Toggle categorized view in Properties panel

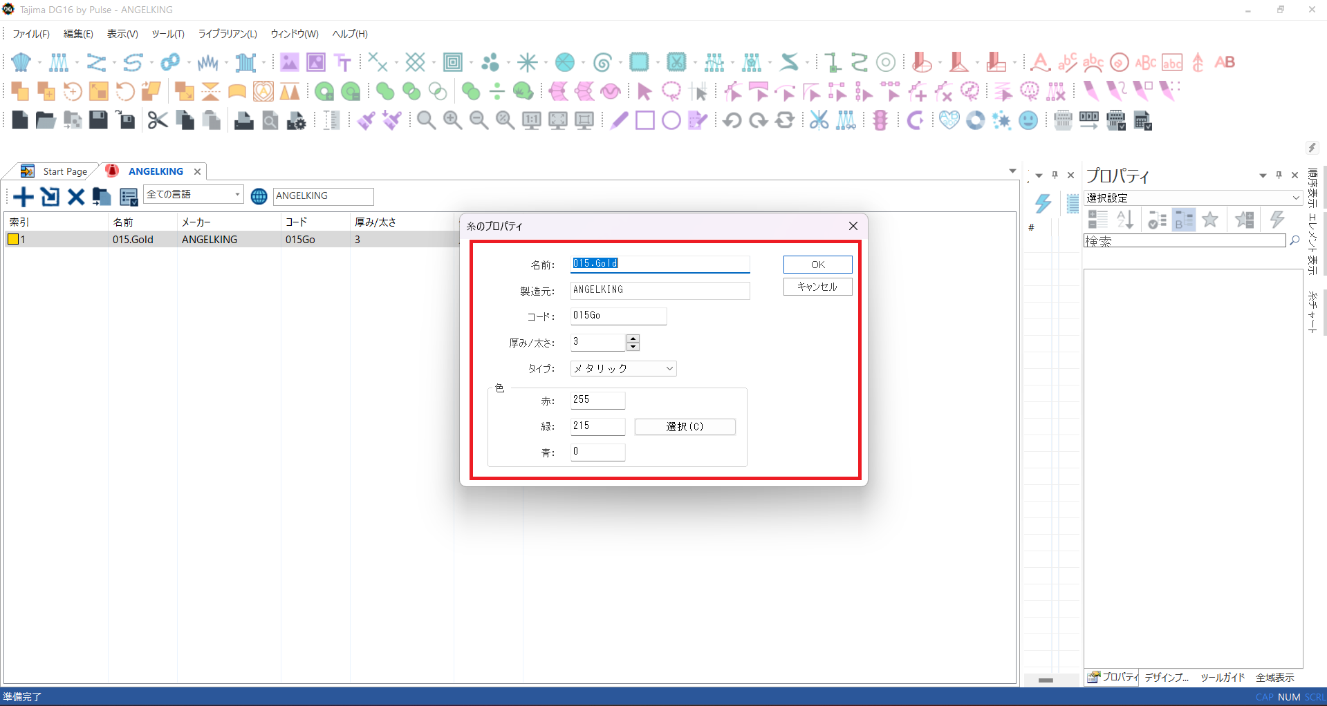pos(1097,220)
